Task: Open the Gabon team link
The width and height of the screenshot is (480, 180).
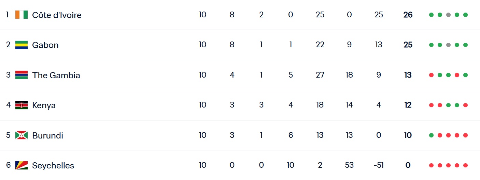Action: pos(45,45)
